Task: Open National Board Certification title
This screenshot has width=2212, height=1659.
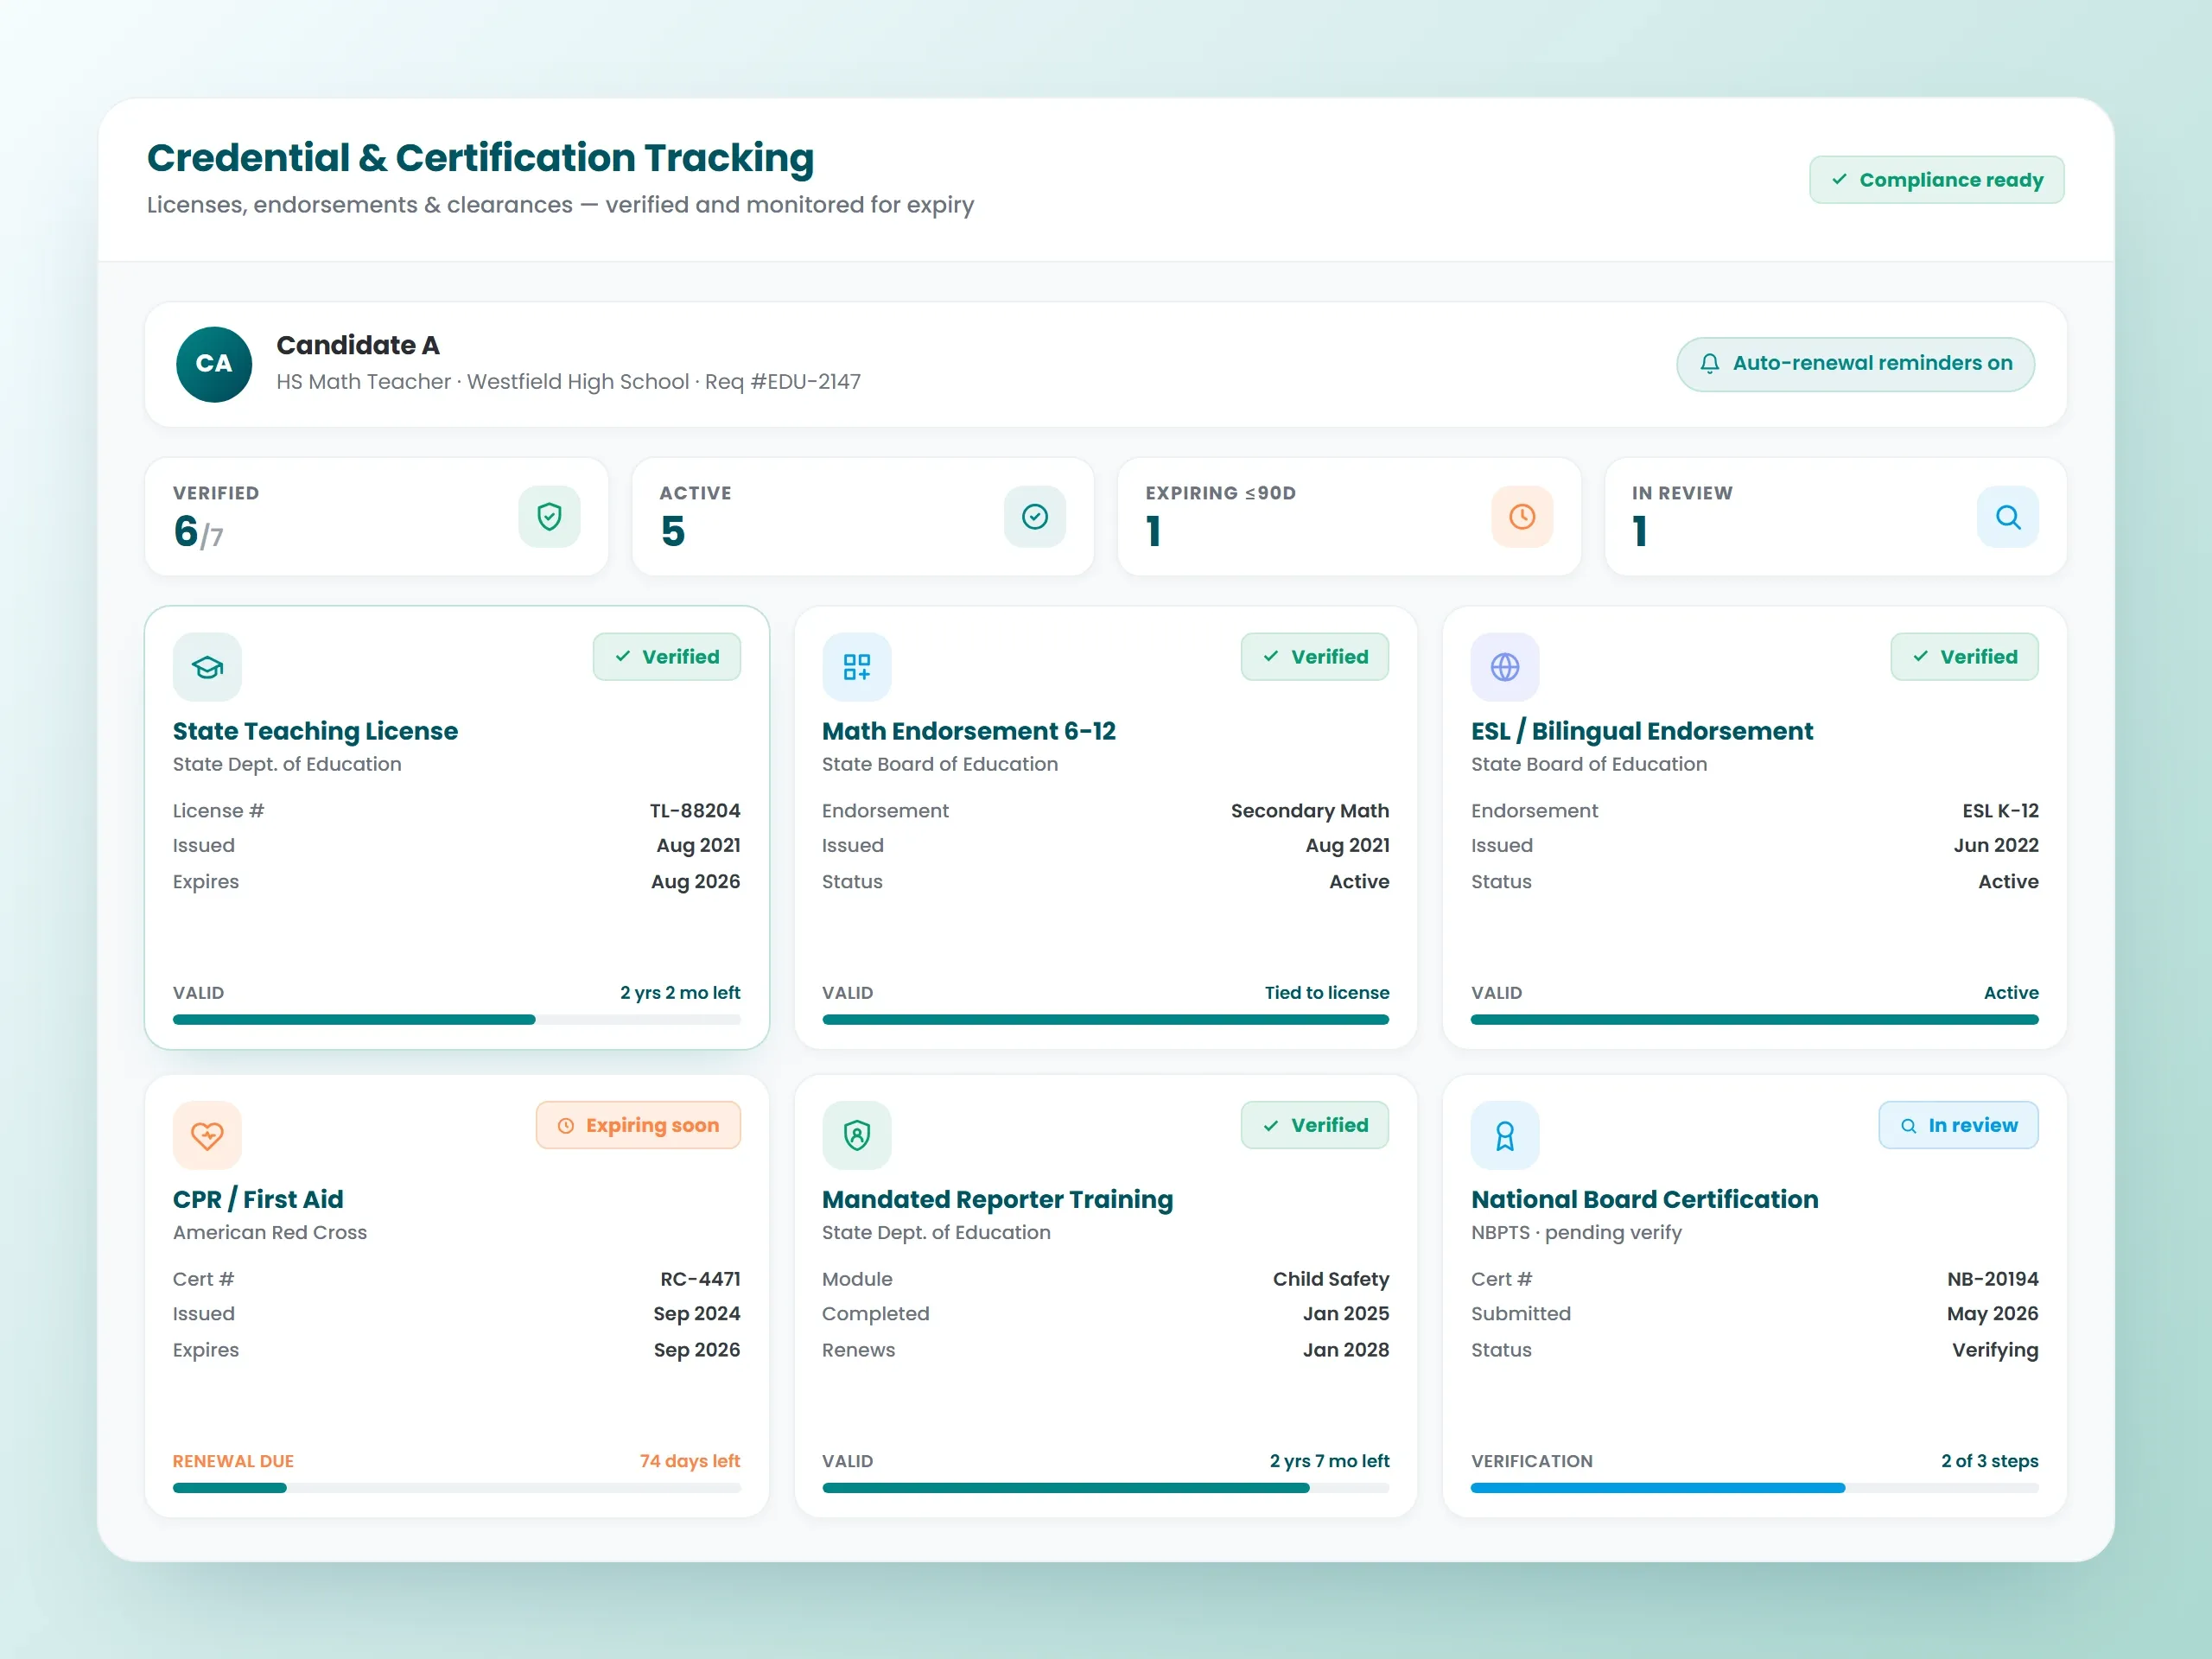Action: click(x=1644, y=1199)
